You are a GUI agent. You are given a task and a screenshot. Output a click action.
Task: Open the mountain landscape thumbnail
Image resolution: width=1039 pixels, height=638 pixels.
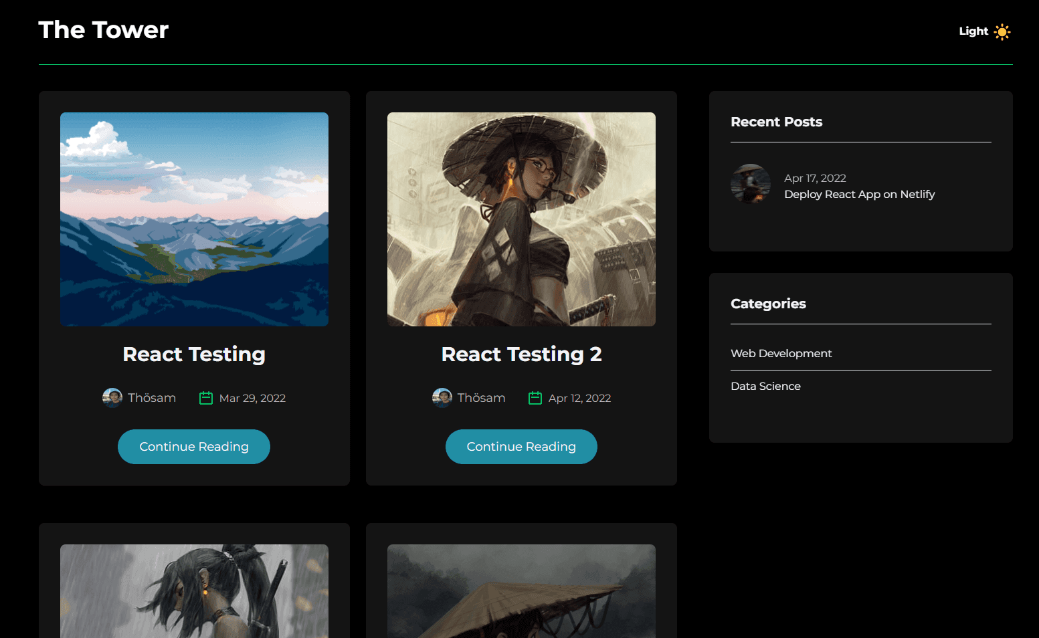pyautogui.click(x=194, y=219)
